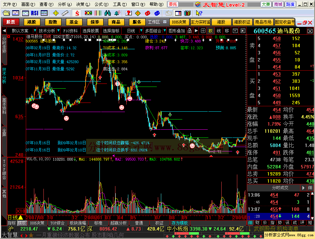315x239 pixels.
Task: Click the skip-to-end panel icon
Action: pos(243,31)
